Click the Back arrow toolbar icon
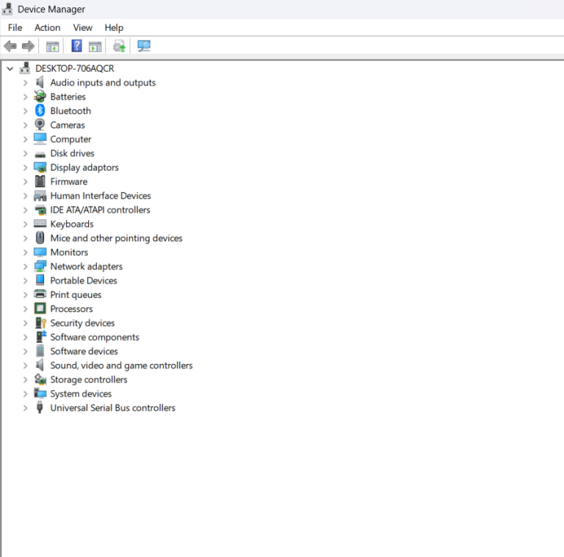 pyautogui.click(x=10, y=46)
